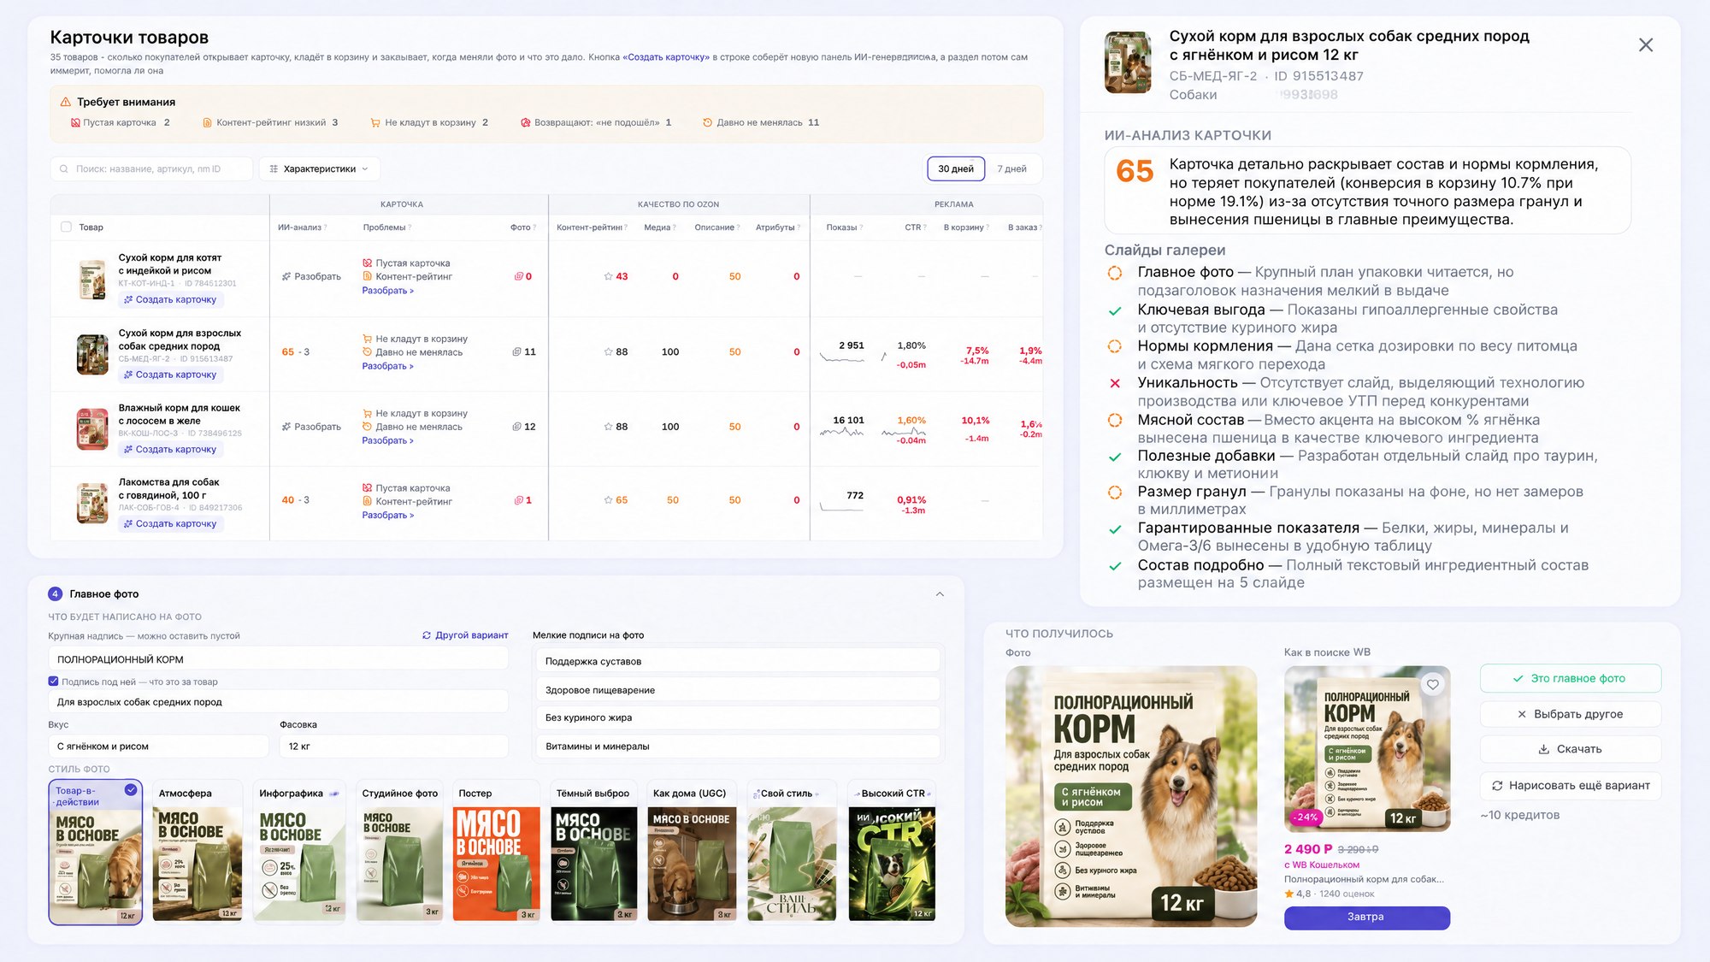Edit the flavour field «С ягнёнком и рисом»

point(158,747)
